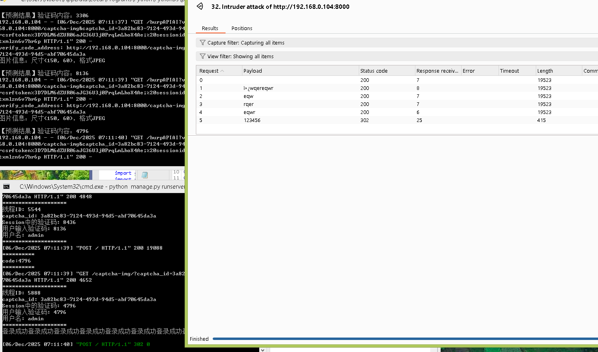Image resolution: width=598 pixels, height=352 pixels.
Task: Select the row with payload eqwr
Action: [x=397, y=112]
